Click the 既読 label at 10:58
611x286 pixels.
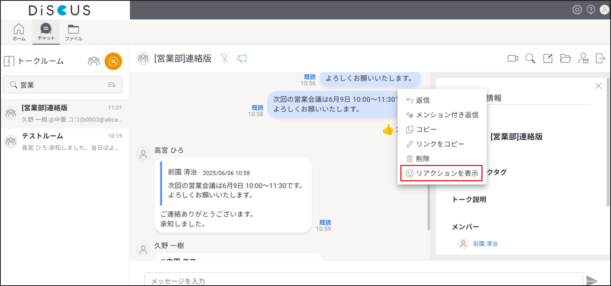(x=257, y=108)
